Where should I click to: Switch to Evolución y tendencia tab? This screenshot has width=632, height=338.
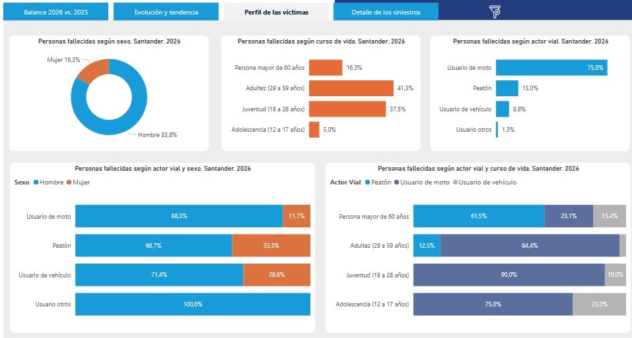pos(166,12)
